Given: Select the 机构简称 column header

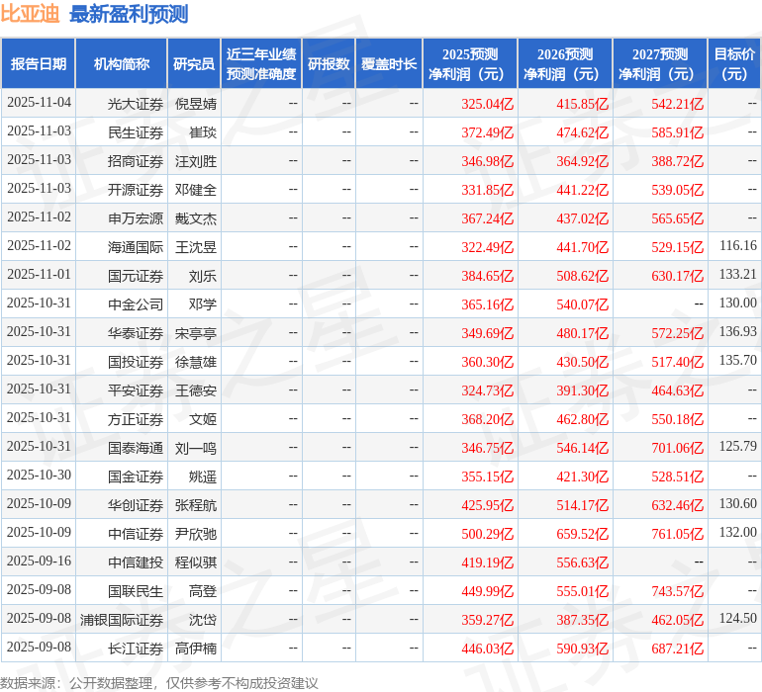Looking at the screenshot, I should point(122,64).
